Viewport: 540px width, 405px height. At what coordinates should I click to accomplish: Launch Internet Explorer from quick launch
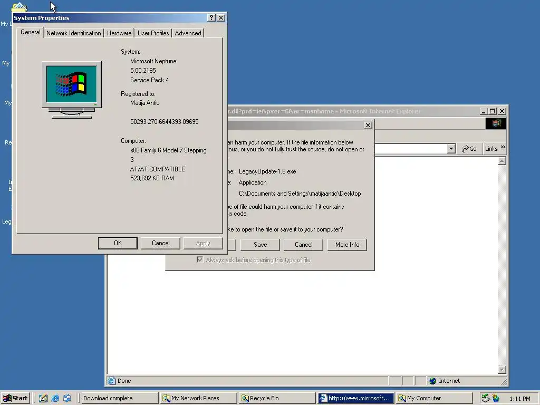pyautogui.click(x=55, y=398)
